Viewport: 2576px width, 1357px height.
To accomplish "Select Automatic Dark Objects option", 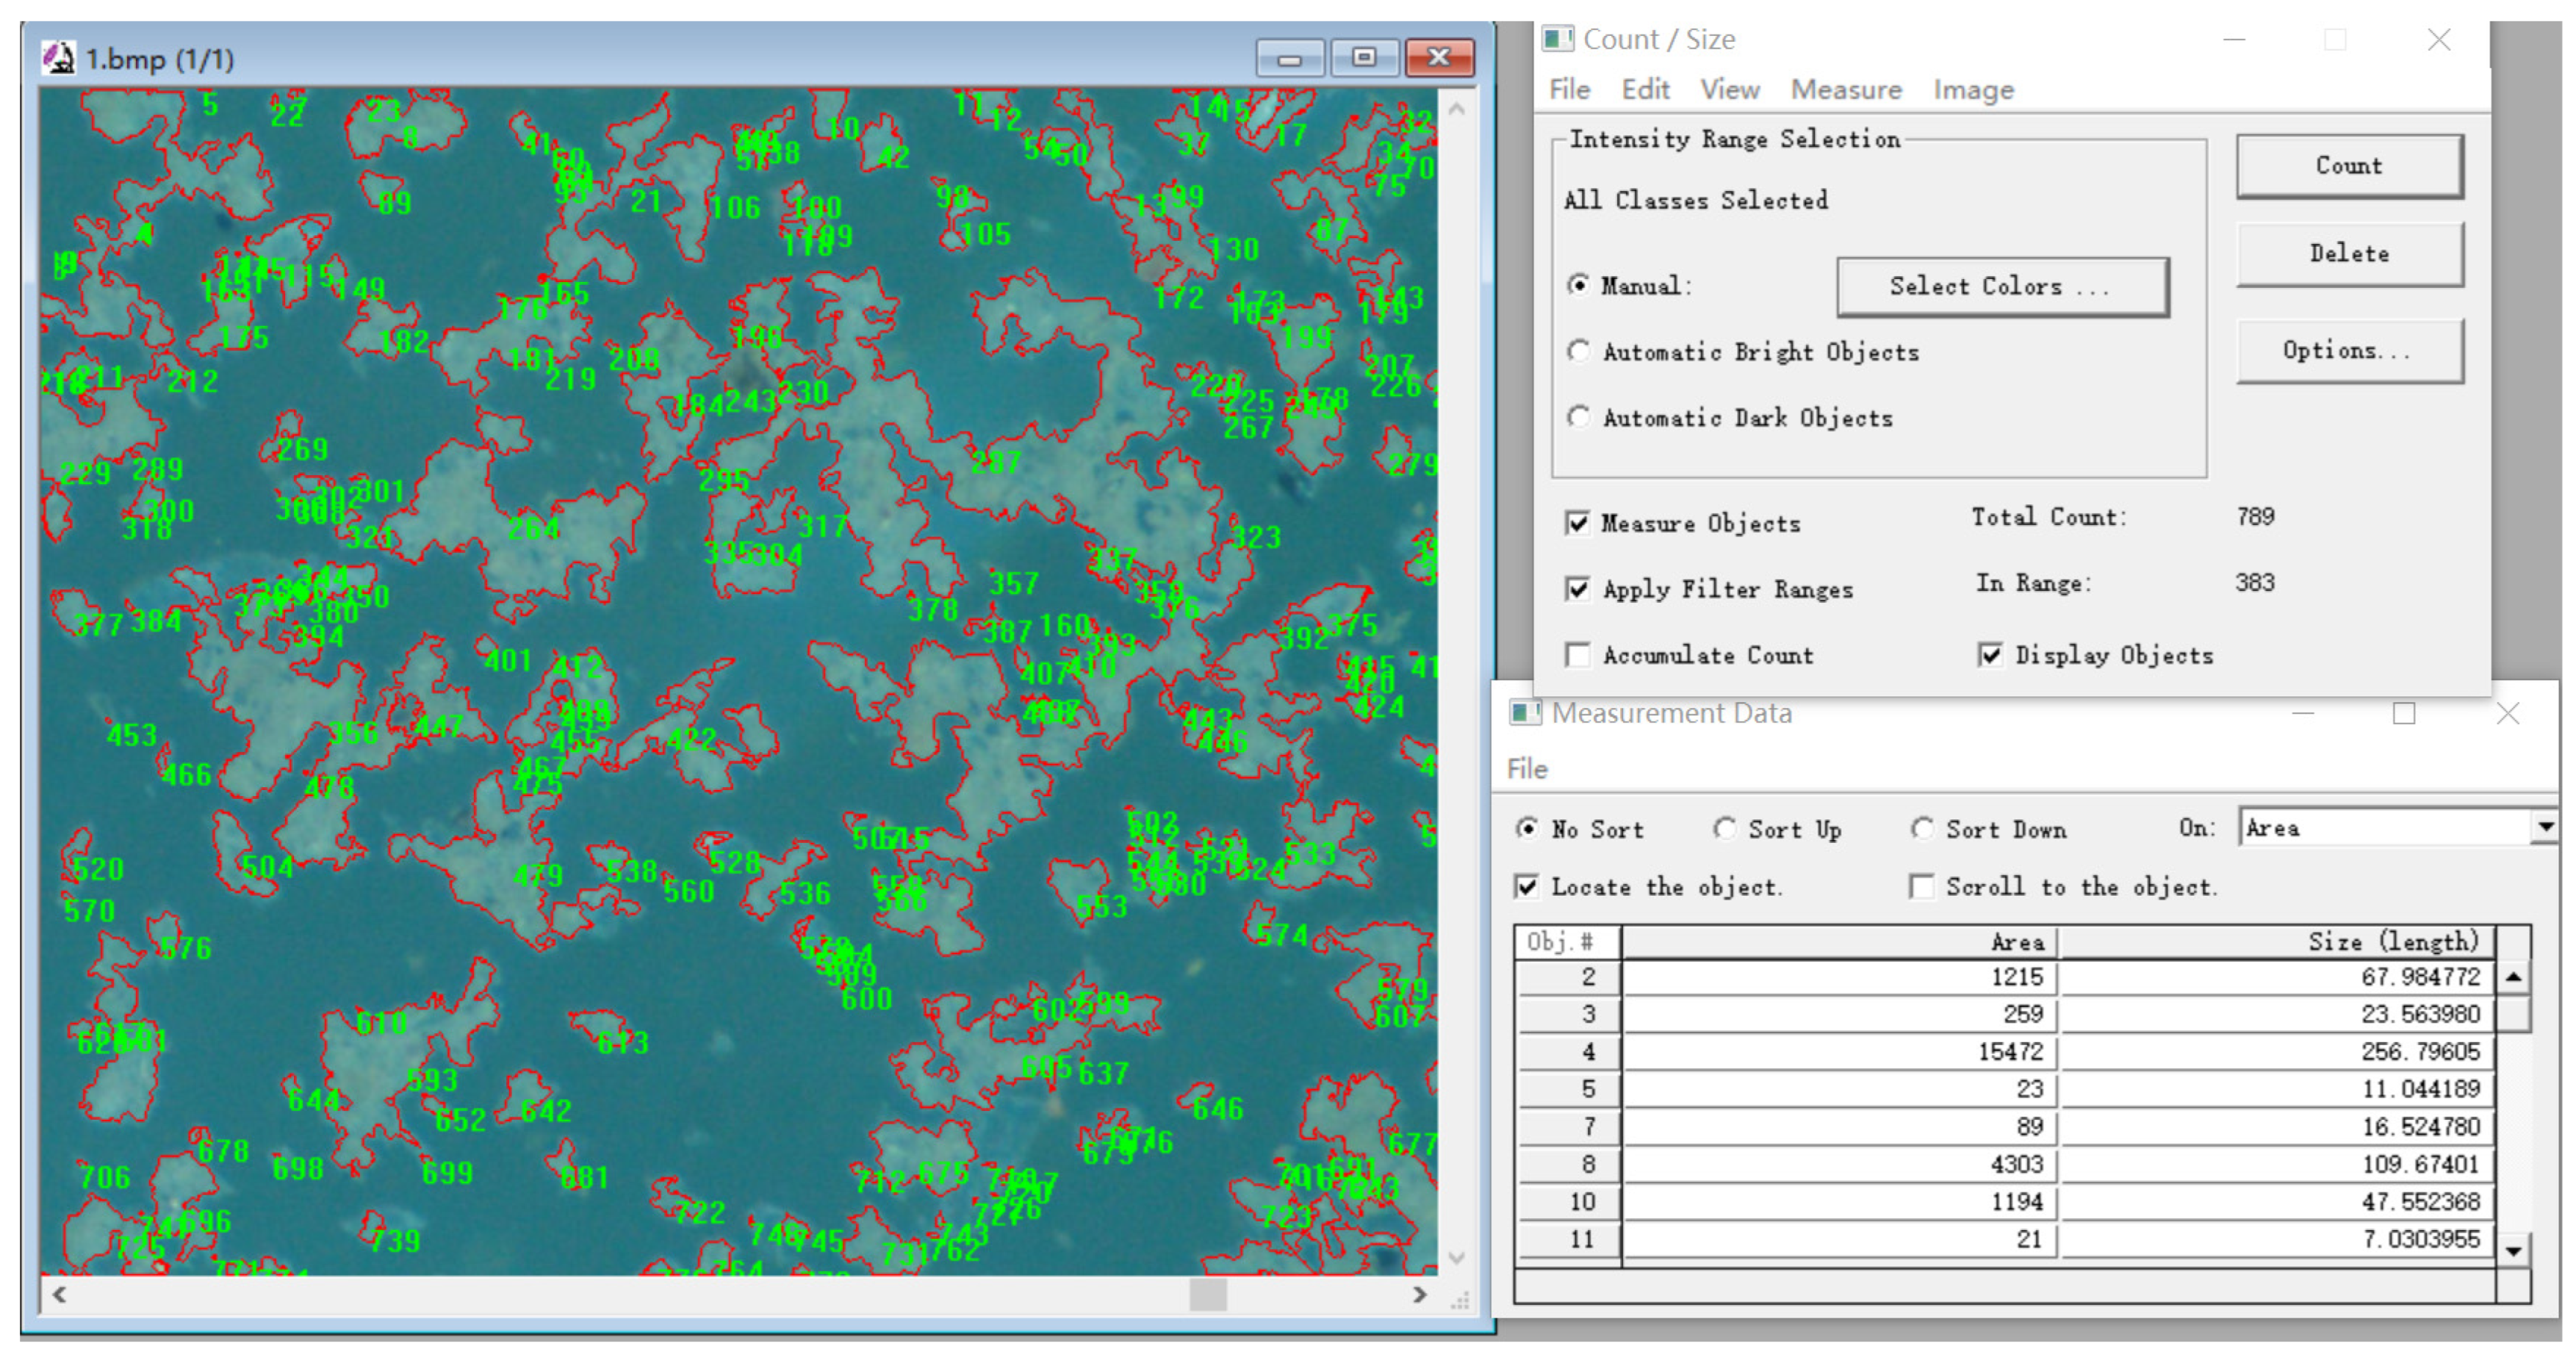I will 1578,416.
